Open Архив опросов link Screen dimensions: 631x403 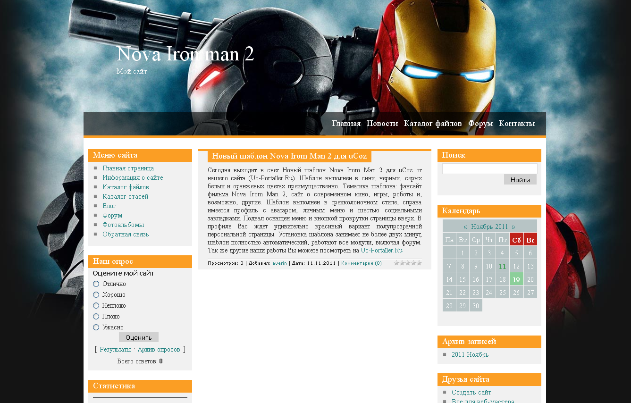(x=159, y=350)
